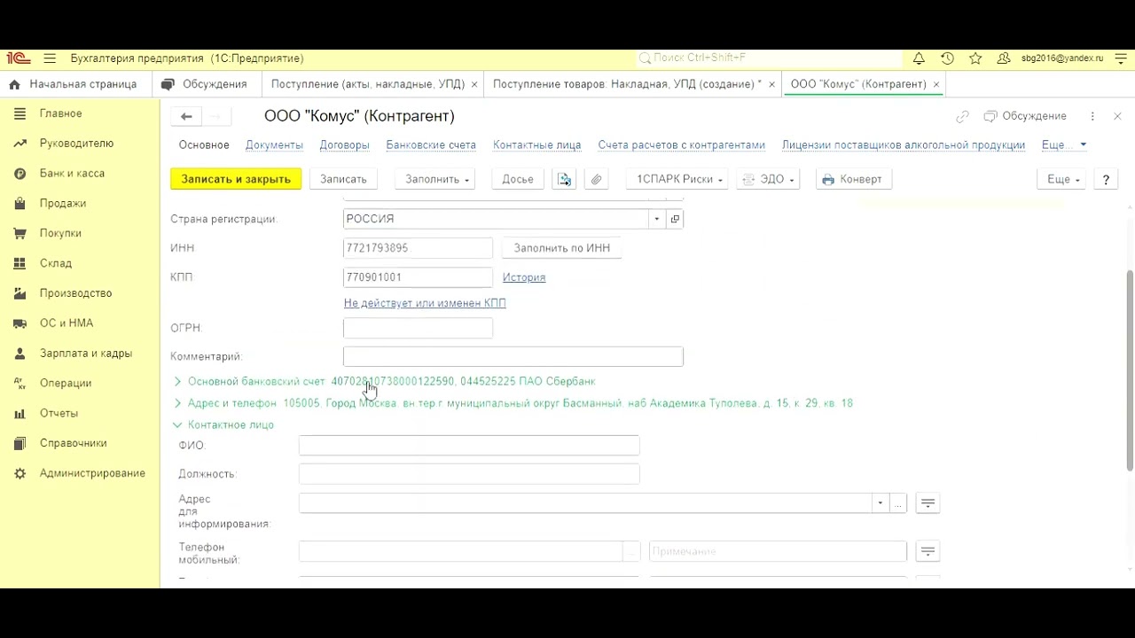Click the paperclip attachments icon
1135x638 pixels.
pyautogui.click(x=597, y=179)
